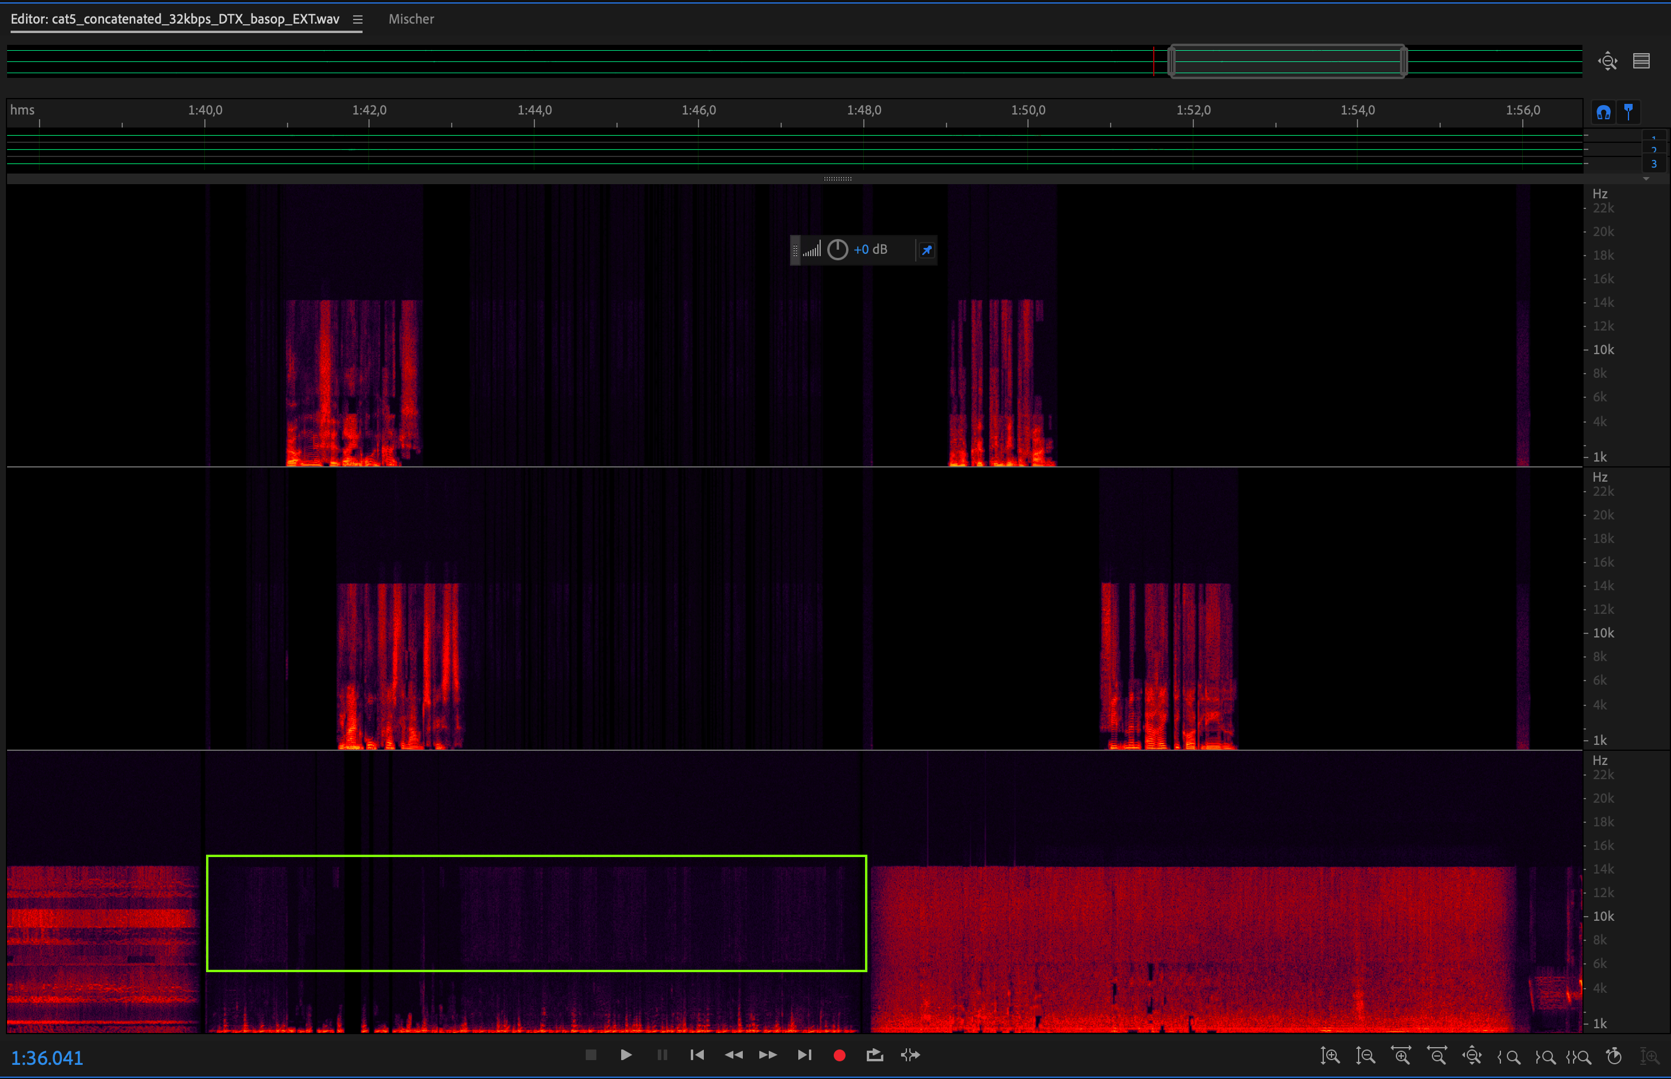Screen dimensions: 1671x1079
Task: Adjust the HUD +0 dB volume knob
Action: [x=838, y=250]
